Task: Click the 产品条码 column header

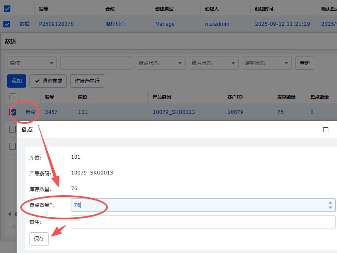Action: (x=161, y=97)
